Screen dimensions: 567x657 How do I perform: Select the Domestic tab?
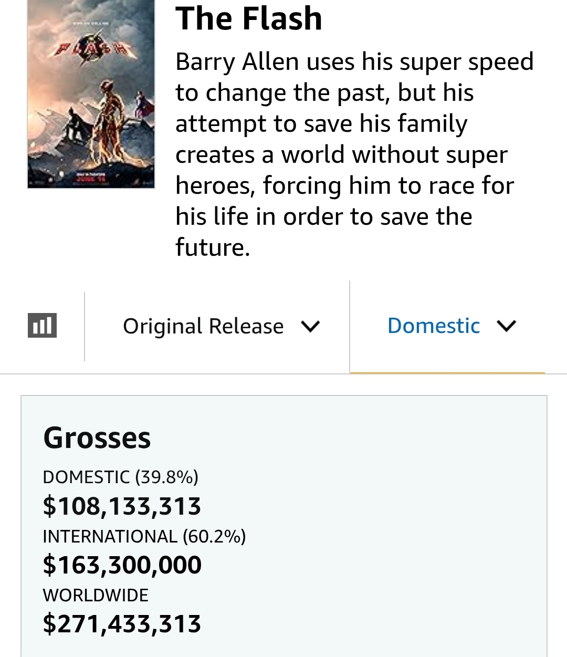click(x=433, y=326)
